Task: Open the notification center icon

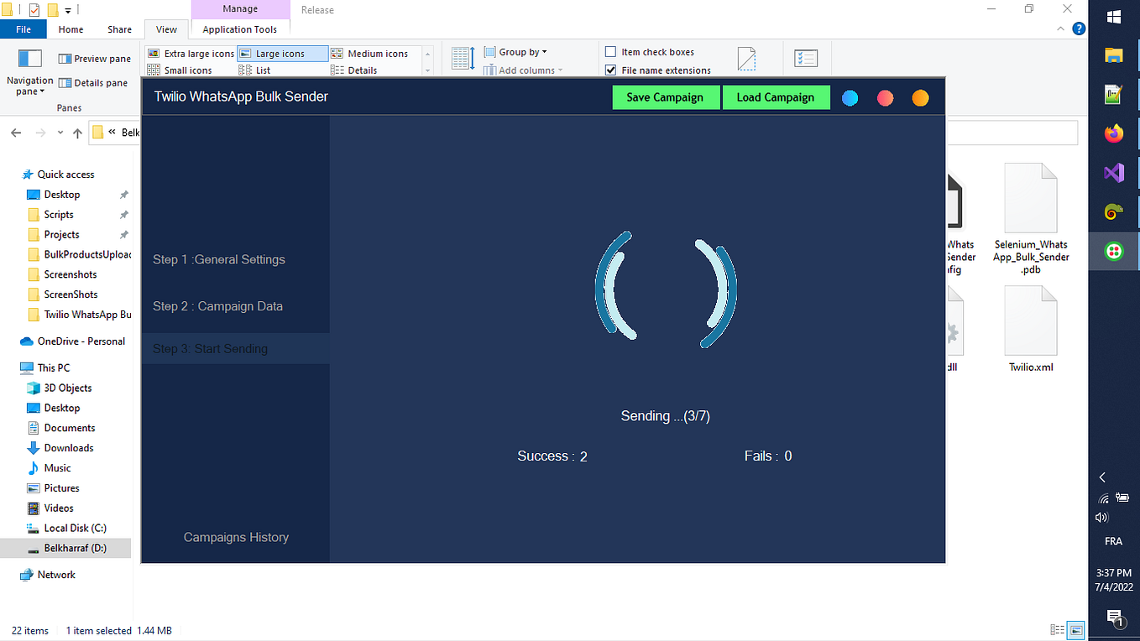Action: [1114, 619]
